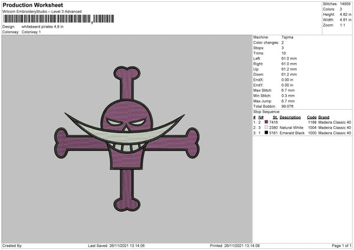Click the stitch count 7416
This screenshot has width=354, height=250.
(273, 122)
